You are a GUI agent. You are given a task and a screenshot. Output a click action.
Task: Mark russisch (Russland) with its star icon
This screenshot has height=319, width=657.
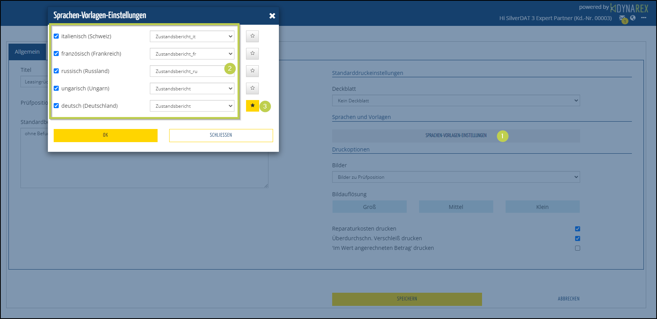pos(252,71)
